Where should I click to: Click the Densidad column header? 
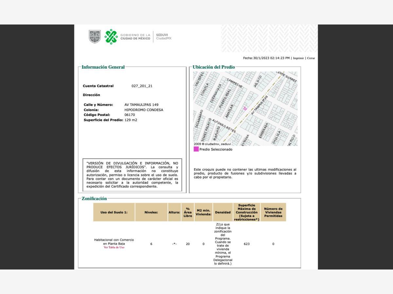[223, 212]
